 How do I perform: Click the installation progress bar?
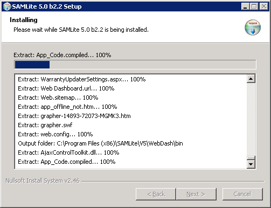tap(135, 65)
